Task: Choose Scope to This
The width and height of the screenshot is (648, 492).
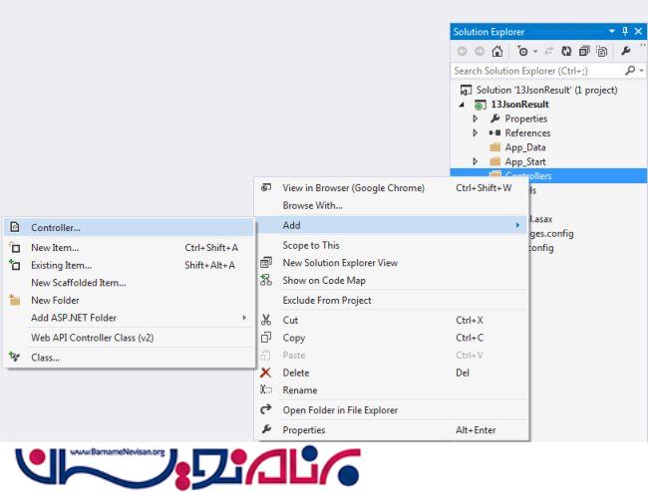Action: click(x=392, y=245)
